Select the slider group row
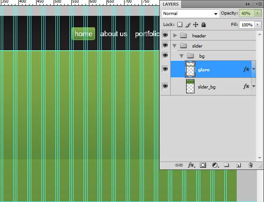264x202 pixels. tap(213, 46)
